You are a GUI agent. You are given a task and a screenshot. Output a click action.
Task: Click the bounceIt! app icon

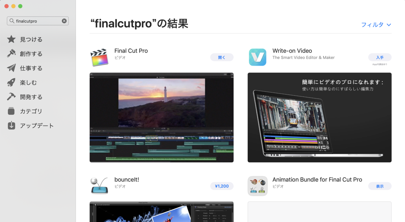[x=99, y=186]
